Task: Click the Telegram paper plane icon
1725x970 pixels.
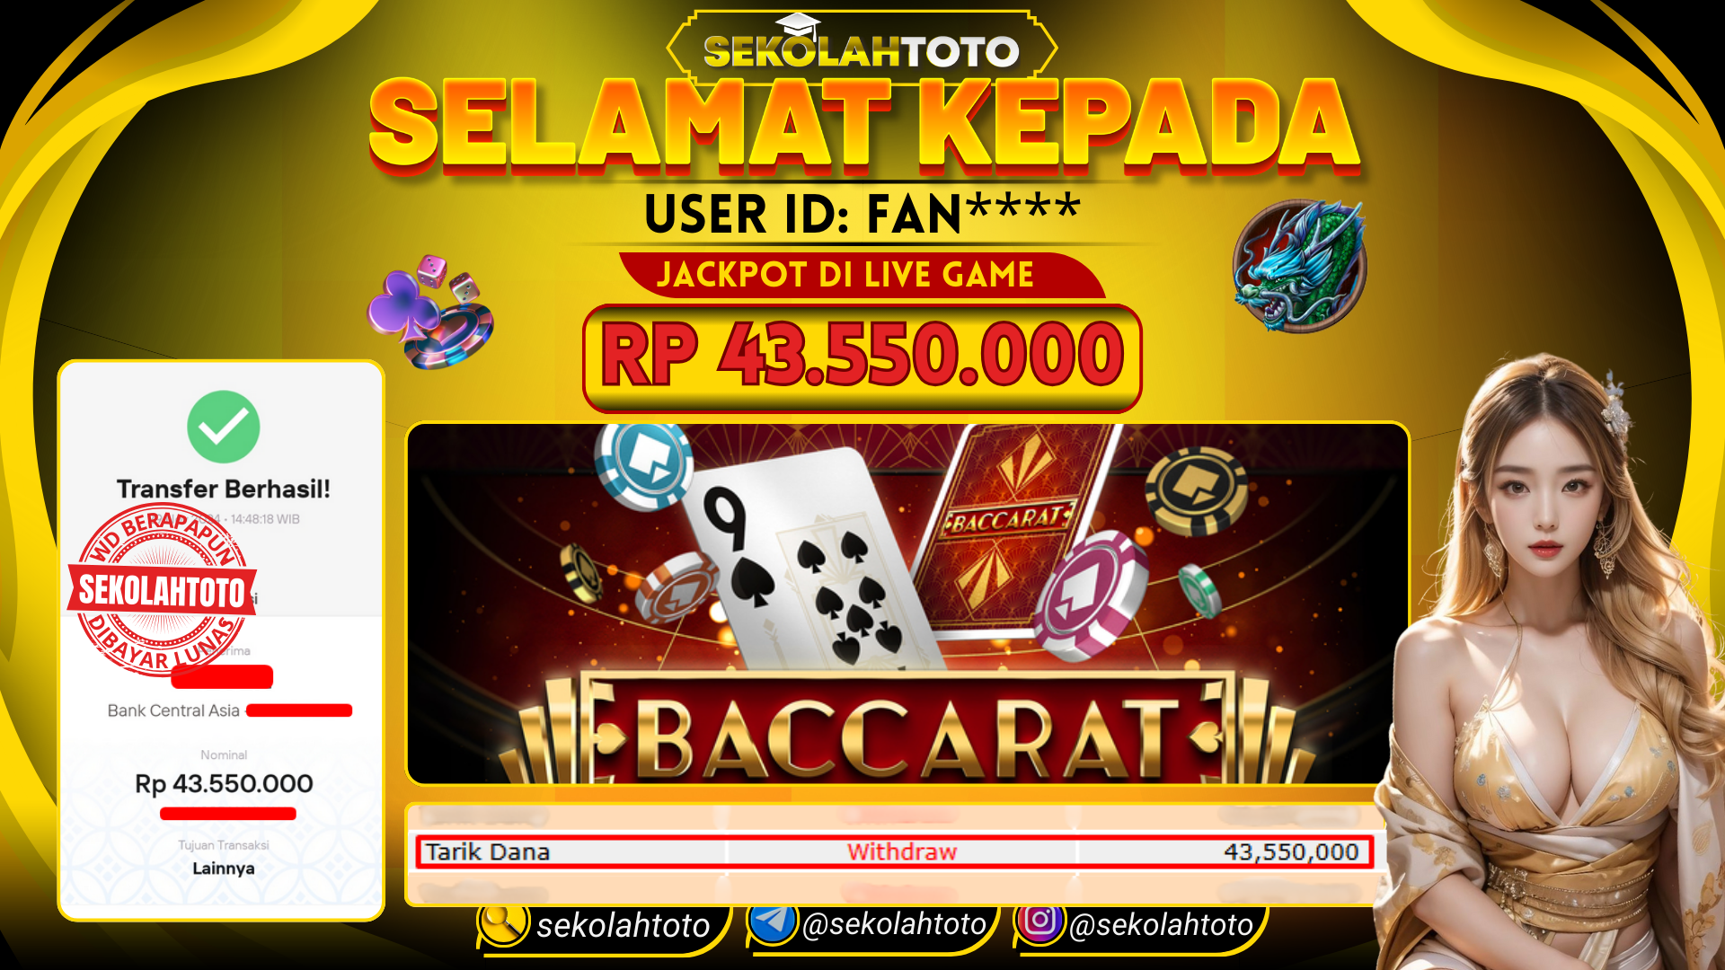Action: [x=773, y=921]
